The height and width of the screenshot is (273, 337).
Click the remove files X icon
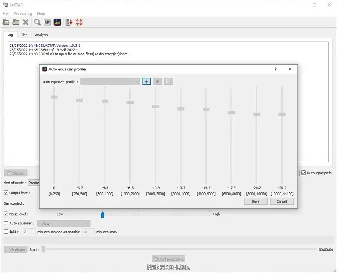click(26, 22)
